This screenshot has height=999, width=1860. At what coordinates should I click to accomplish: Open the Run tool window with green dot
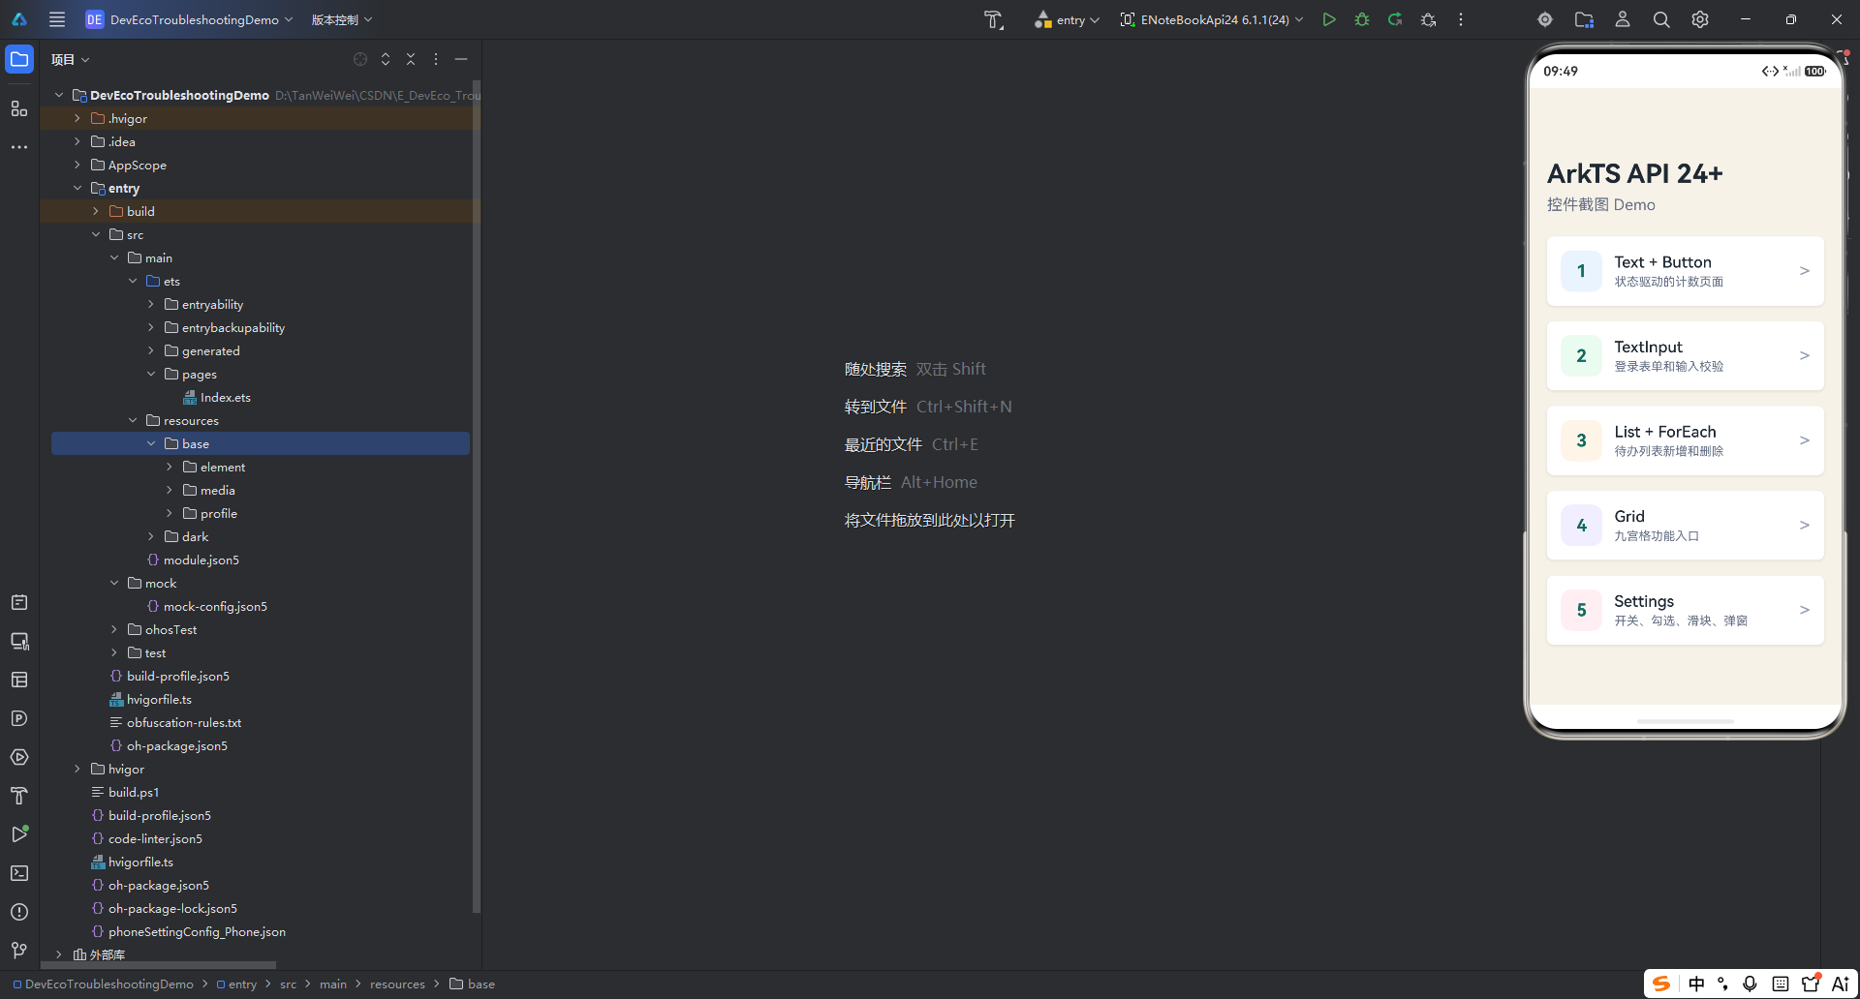tap(19, 834)
